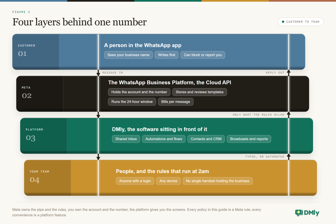
Task: Click the 'TYPED, OR AUTOMATED' label
Action: click(265, 157)
